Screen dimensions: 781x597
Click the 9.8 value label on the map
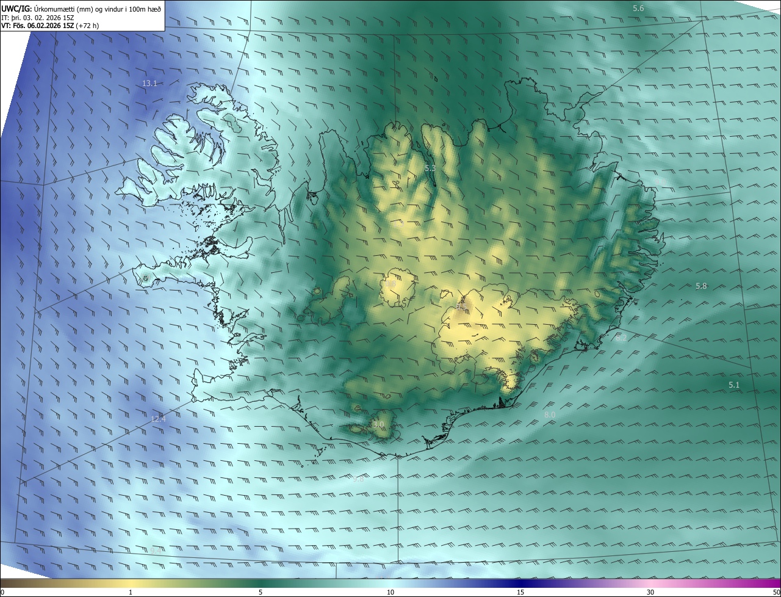[358, 479]
